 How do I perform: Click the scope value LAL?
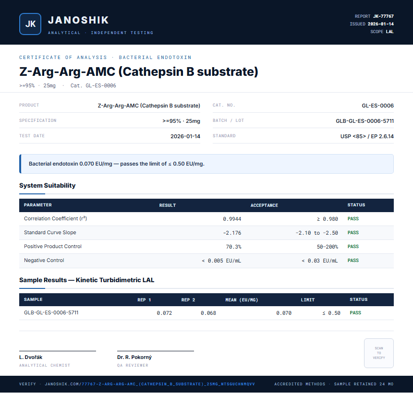(x=390, y=32)
